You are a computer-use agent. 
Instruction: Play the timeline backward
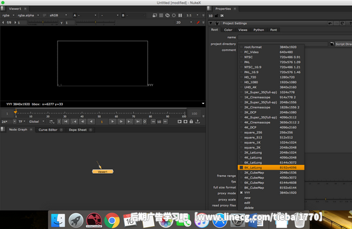pos(91,121)
